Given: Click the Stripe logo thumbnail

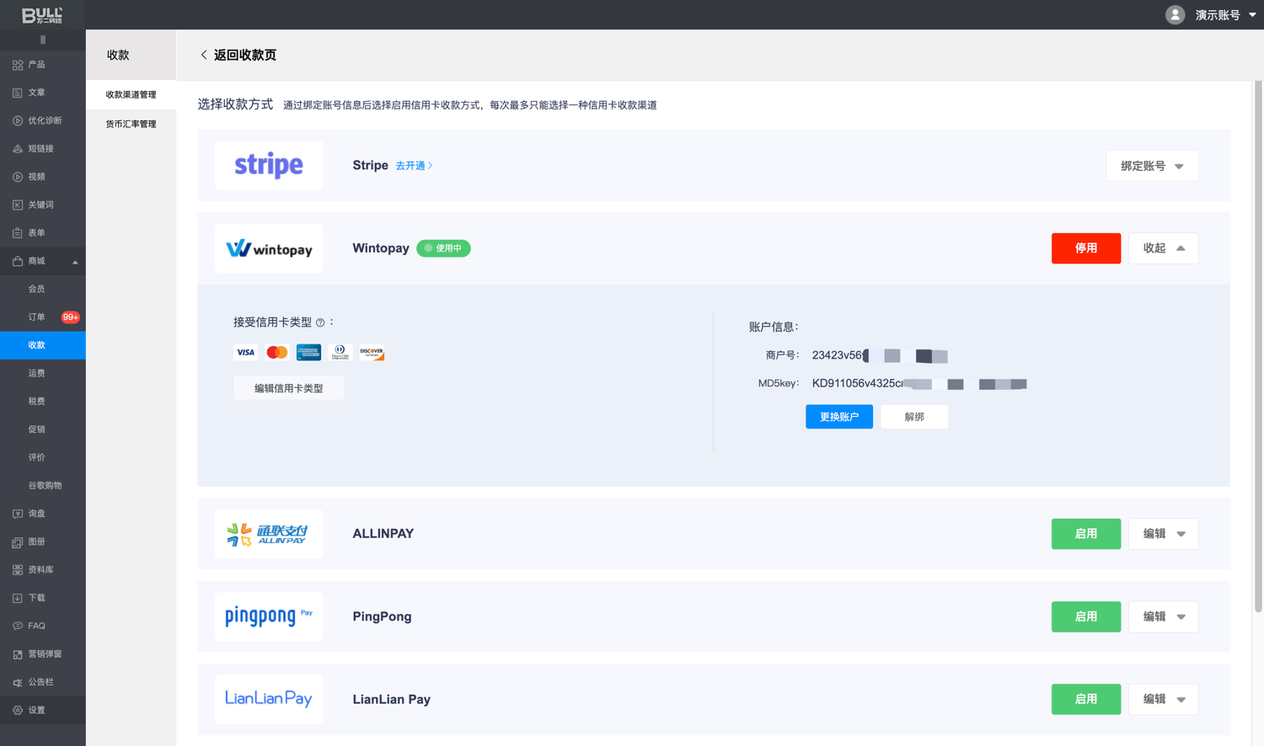Looking at the screenshot, I should (x=269, y=166).
